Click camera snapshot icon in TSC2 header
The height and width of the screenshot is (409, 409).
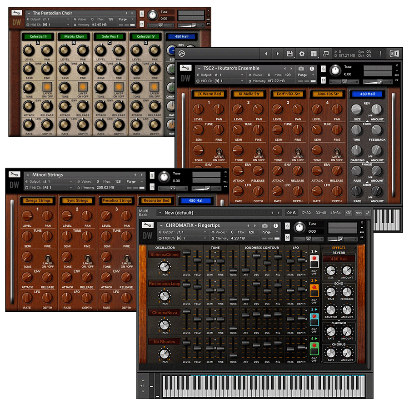click(x=301, y=69)
